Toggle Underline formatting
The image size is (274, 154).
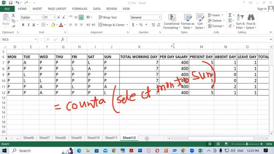(34, 25)
